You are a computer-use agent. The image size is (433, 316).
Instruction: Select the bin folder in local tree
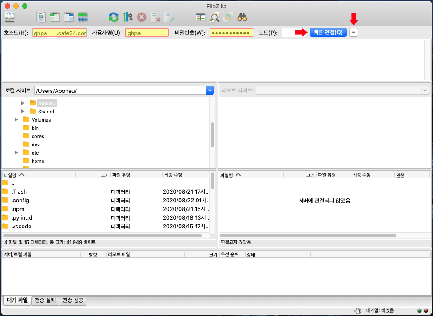coord(35,128)
